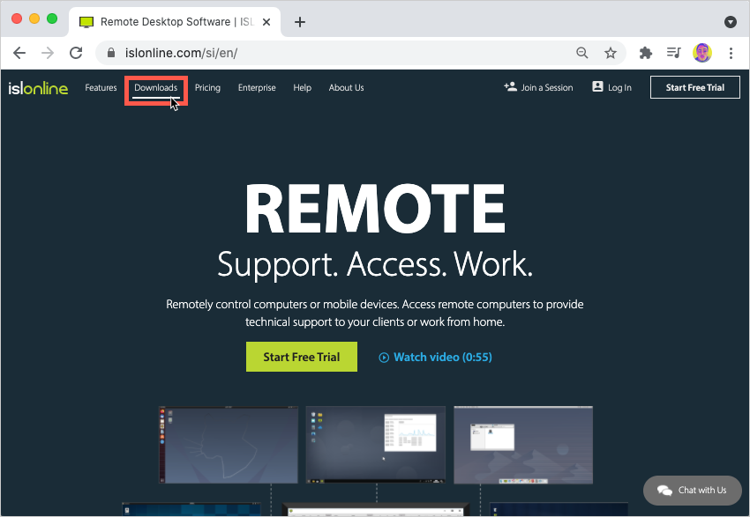
Task: Click the zoom magnifier in the address bar
Action: pyautogui.click(x=582, y=53)
